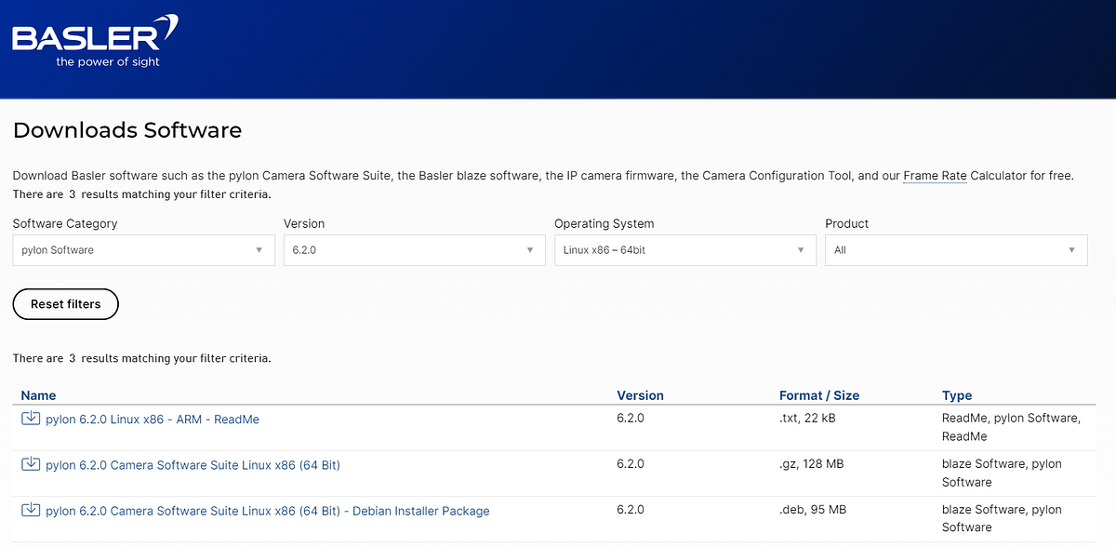Click download icon for pylon 6.2.0 ReadMe
This screenshot has width=1116, height=547.
(x=31, y=419)
